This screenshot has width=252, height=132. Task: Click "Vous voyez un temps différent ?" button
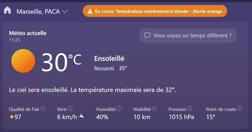click(x=188, y=36)
